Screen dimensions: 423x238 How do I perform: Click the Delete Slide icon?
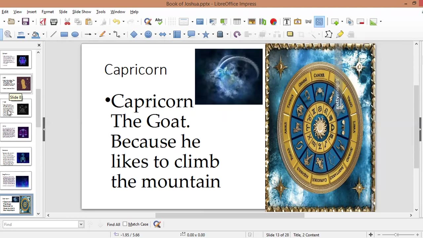361,21
